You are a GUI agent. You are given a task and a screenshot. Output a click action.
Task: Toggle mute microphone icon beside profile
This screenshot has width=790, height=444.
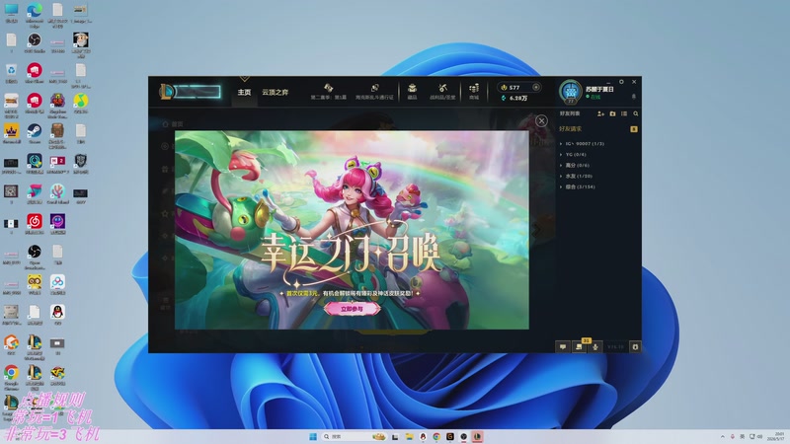634,96
